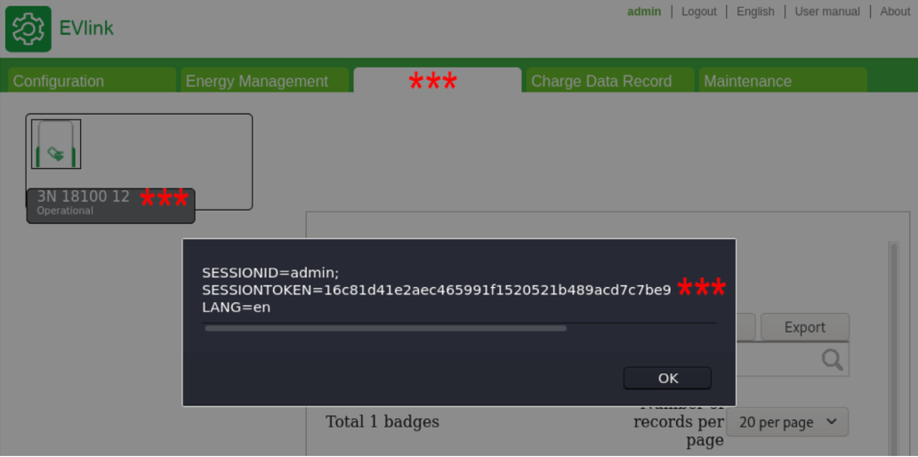Click the magnifier search icon

(832, 359)
